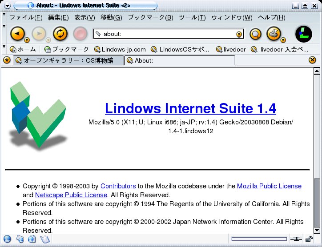Open the window menu in the title bar
The image size is (322, 247).
[x=7, y=6]
